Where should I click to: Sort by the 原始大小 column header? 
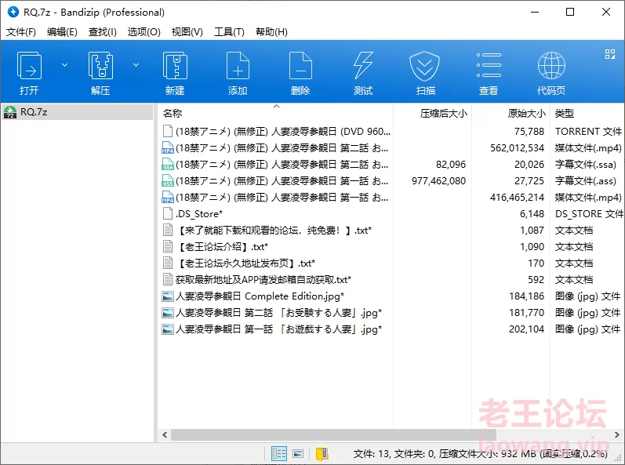(x=526, y=114)
